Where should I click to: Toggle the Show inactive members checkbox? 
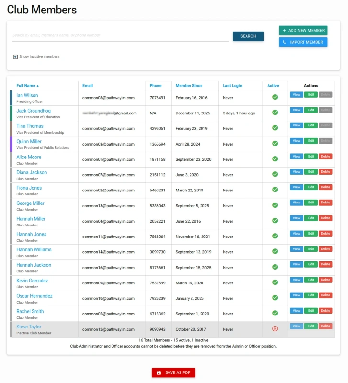pyautogui.click(x=15, y=57)
